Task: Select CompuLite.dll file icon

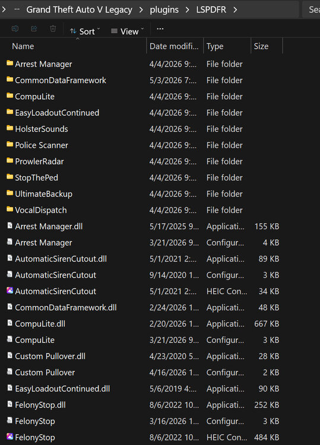Action: (x=9, y=323)
